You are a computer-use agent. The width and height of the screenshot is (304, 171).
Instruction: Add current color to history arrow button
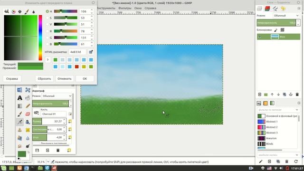click(x=47, y=59)
